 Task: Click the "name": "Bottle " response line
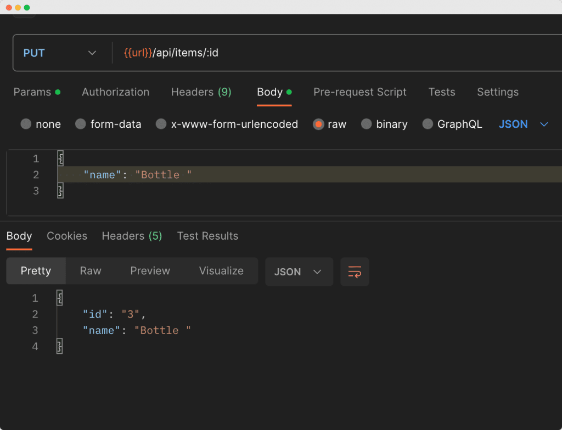[137, 330]
